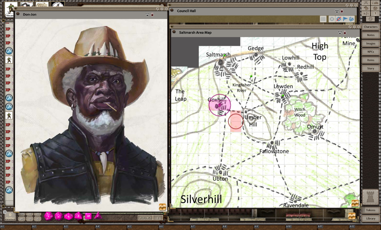Image resolution: width=381 pixels, height=230 pixels.
Task: Open the Options gear icon
Action: click(371, 19)
